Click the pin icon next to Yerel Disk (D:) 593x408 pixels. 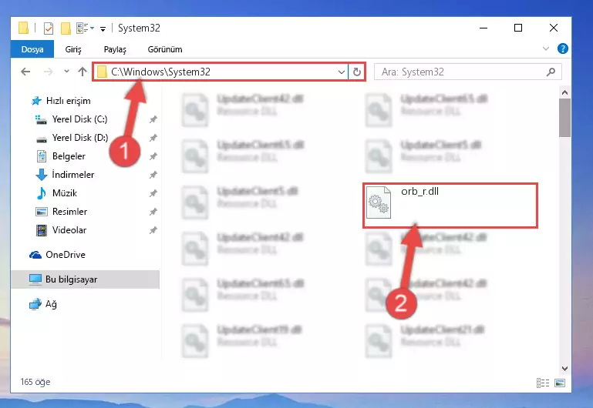point(153,138)
